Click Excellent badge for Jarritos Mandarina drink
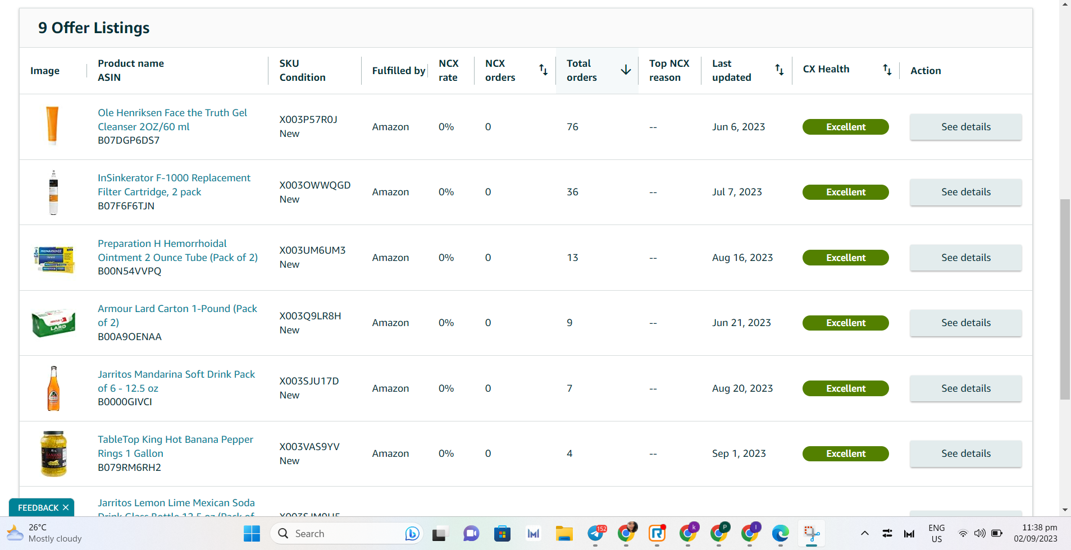 pyautogui.click(x=845, y=388)
